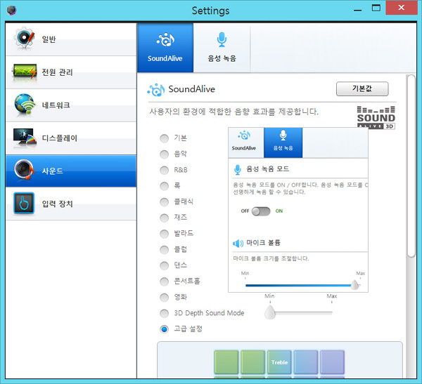The image size is (422, 384).
Task: Click the speaker icon next to 마이크 볼륨
Action: coord(238,244)
